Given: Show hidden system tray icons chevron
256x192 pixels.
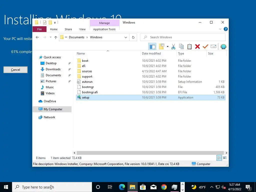Looking at the screenshot, I should pyautogui.click(x=211, y=187).
